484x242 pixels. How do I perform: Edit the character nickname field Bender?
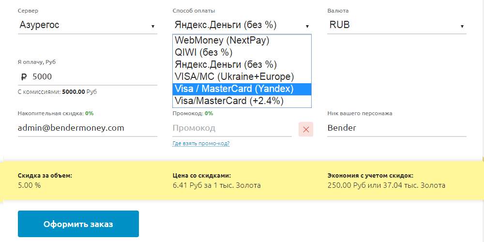click(396, 128)
